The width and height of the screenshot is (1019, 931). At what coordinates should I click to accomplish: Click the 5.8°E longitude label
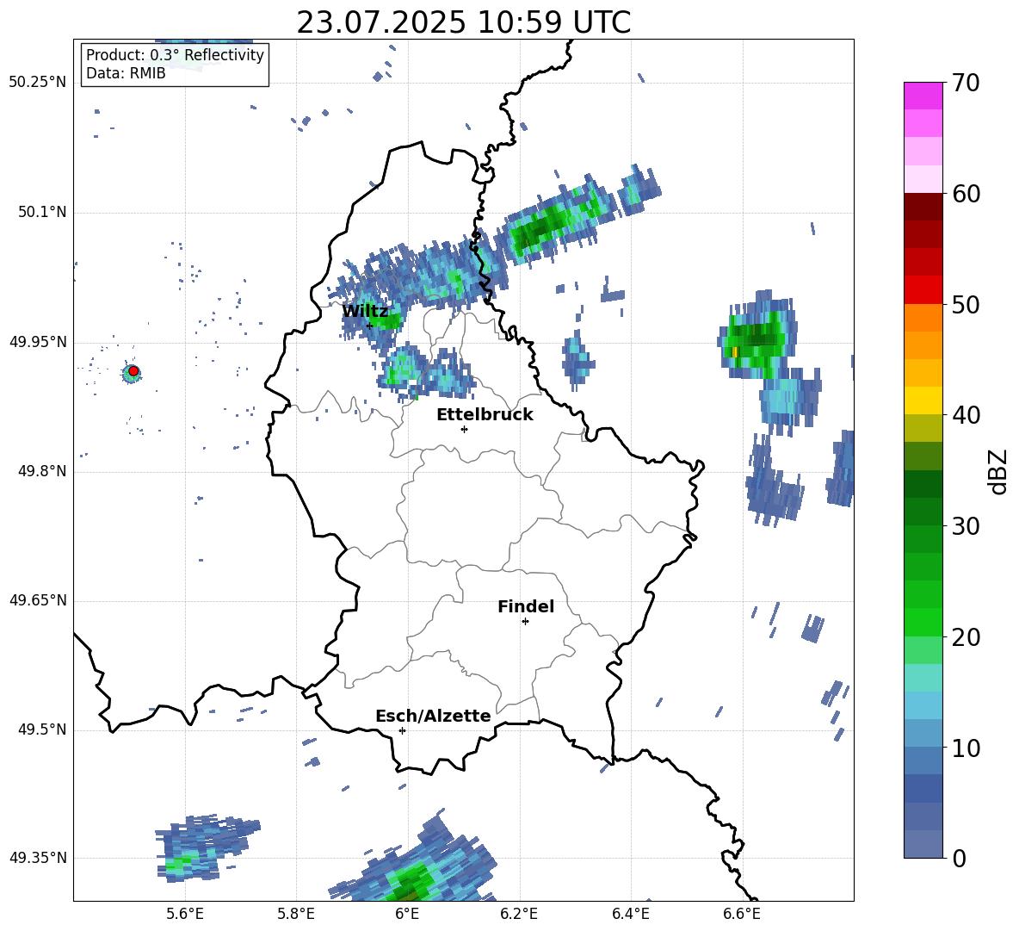click(x=296, y=914)
